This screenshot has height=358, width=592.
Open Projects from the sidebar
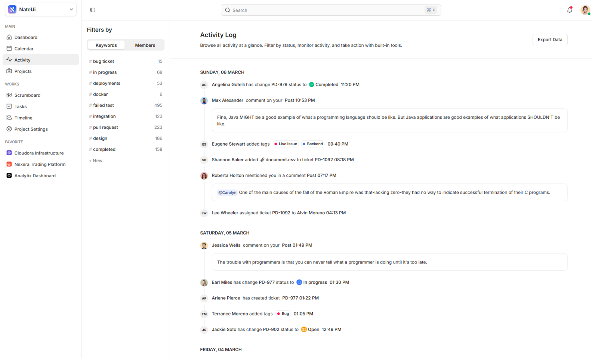point(41,71)
